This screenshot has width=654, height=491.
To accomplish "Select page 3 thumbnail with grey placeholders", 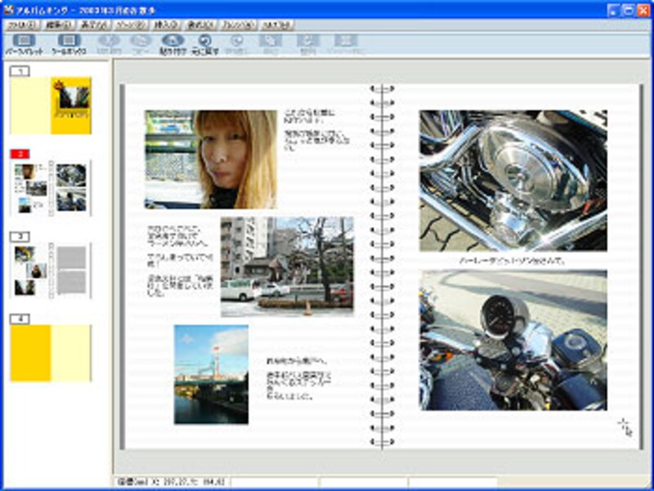I will [51, 270].
